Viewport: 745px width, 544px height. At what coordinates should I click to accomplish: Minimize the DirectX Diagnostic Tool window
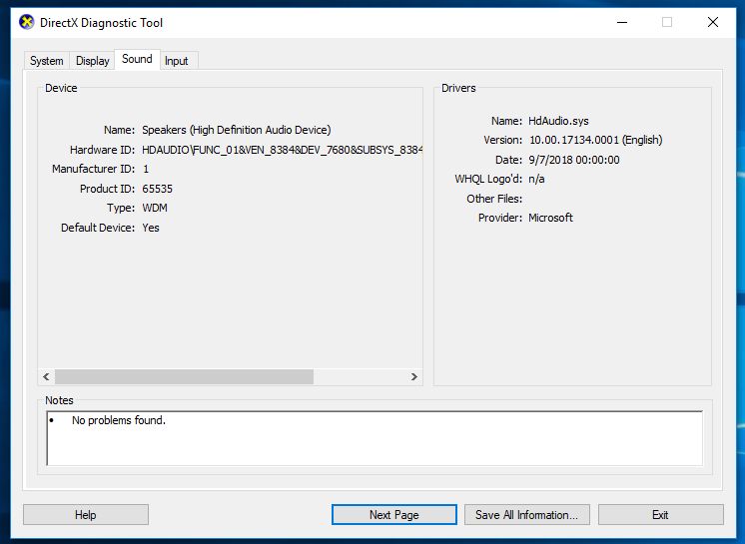click(x=622, y=22)
